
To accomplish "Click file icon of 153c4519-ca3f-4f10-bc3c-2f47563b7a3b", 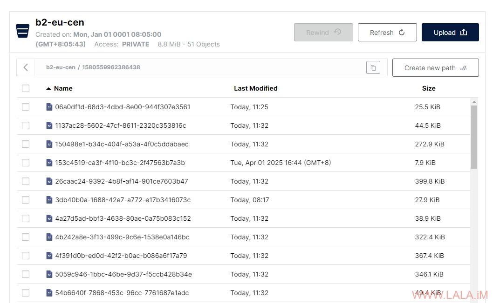I will pos(49,163).
